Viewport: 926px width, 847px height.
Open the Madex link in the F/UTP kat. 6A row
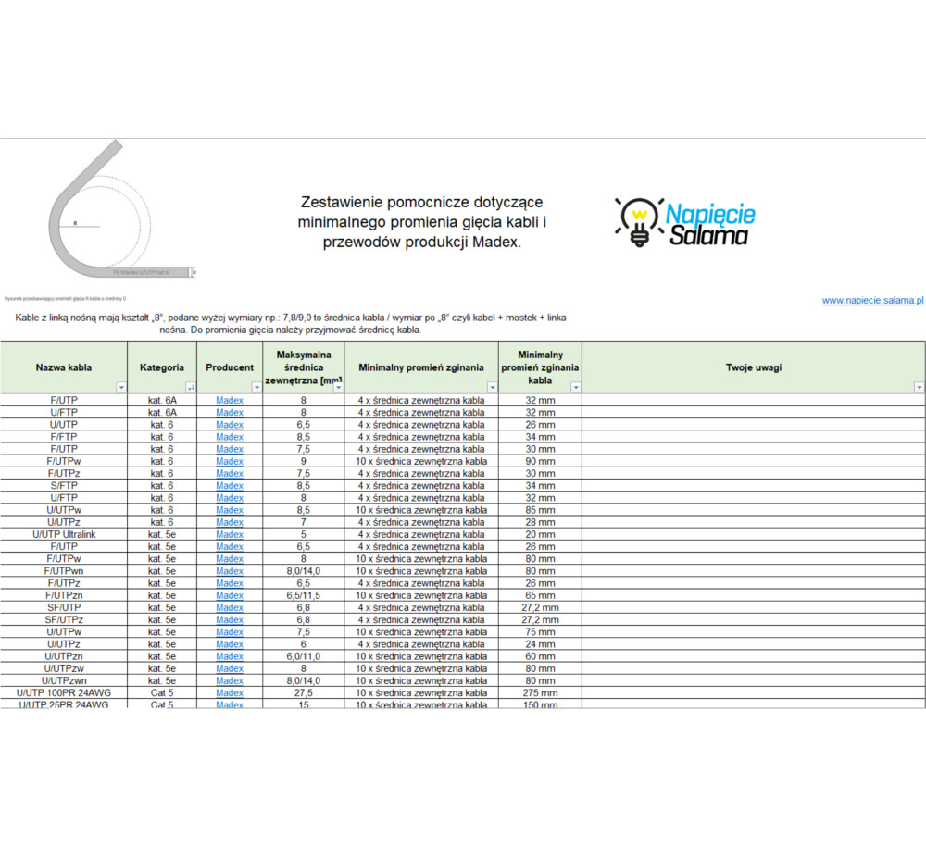[x=230, y=400]
